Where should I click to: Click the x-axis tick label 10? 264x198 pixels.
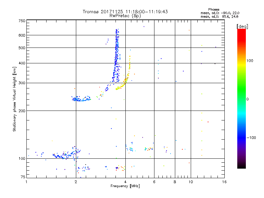tap(191, 182)
